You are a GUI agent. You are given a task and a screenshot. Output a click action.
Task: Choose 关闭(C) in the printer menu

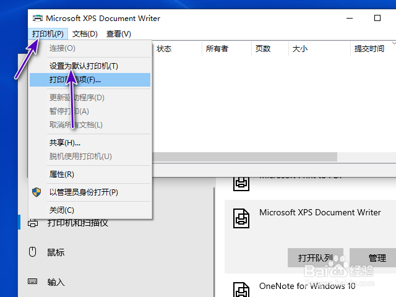point(90,210)
